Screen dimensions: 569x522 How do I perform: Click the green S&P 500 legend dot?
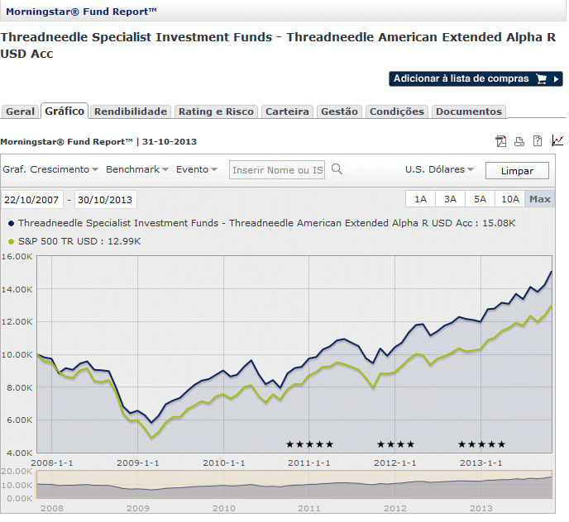(11, 241)
